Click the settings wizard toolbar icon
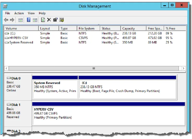The image size is (192, 139). tap(62, 20)
